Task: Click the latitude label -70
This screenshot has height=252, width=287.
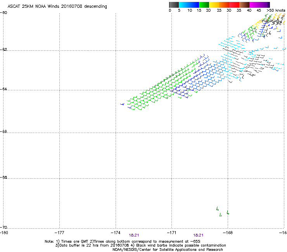Action: [3, 228]
